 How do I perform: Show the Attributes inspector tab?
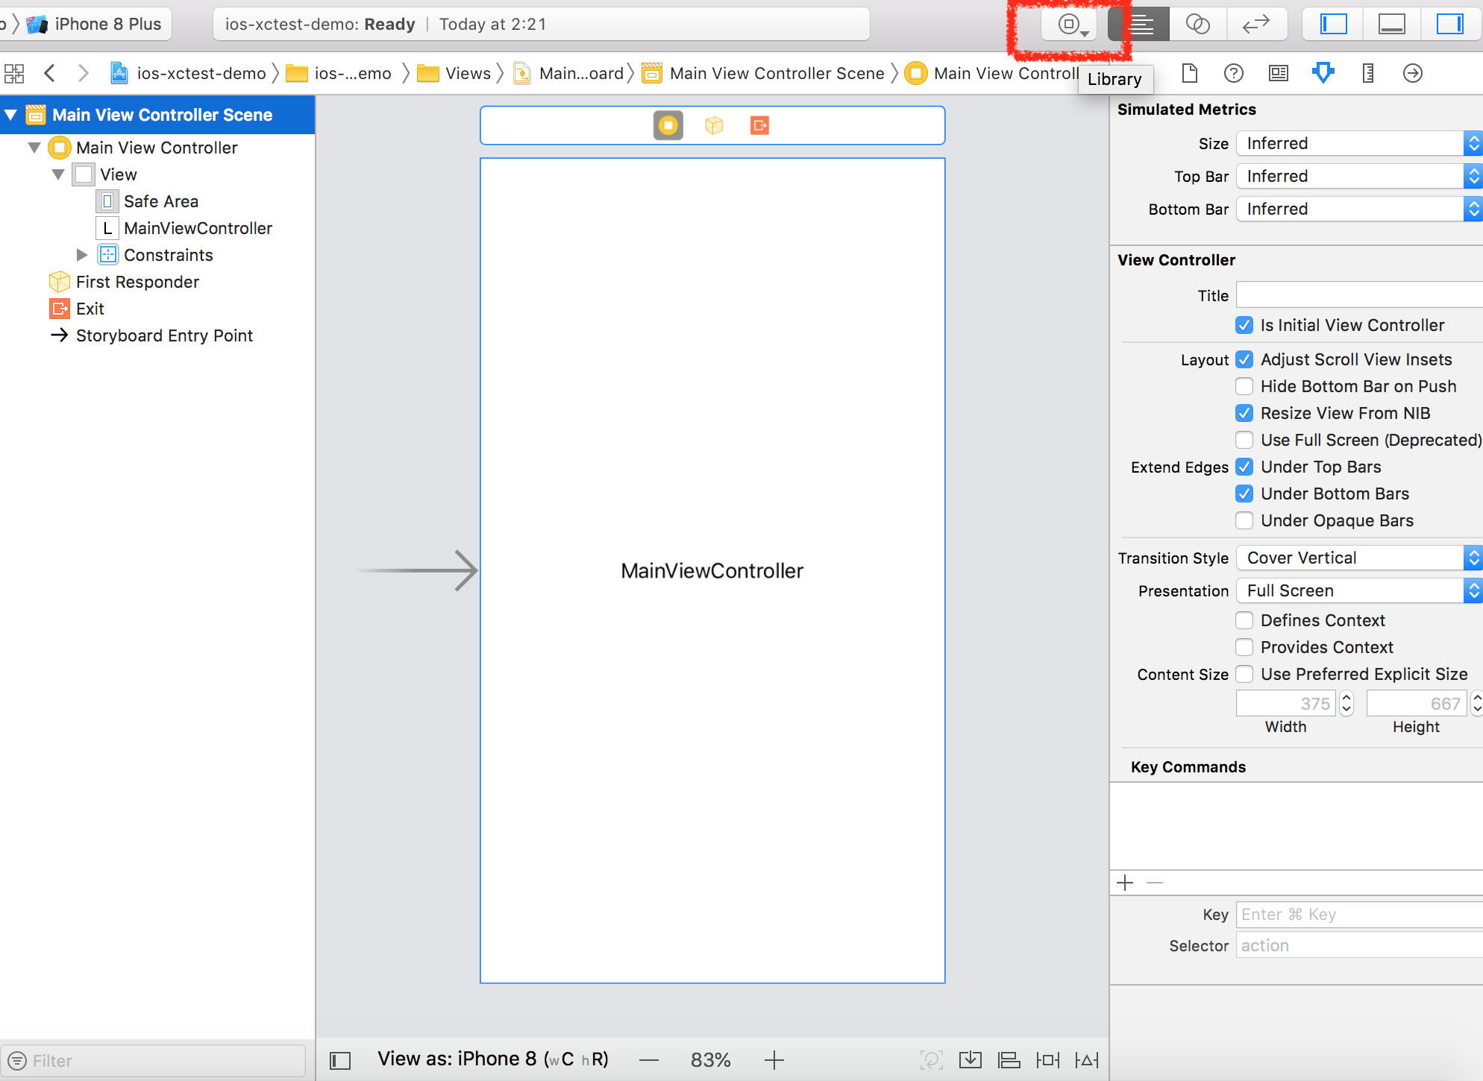coord(1323,73)
